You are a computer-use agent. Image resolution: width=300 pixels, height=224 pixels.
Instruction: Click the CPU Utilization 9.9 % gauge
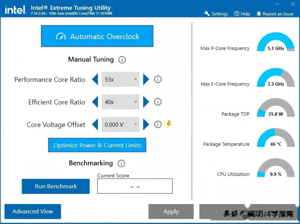click(x=276, y=167)
